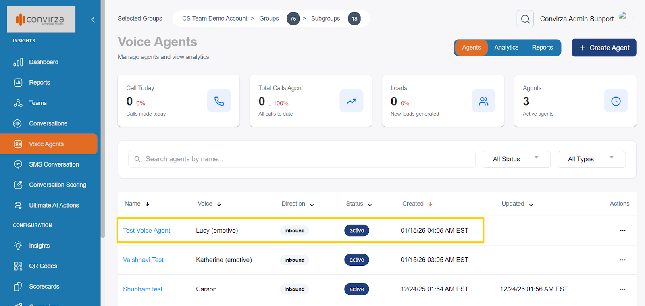
Task: Click the search magnifier icon in header
Action: (x=525, y=19)
